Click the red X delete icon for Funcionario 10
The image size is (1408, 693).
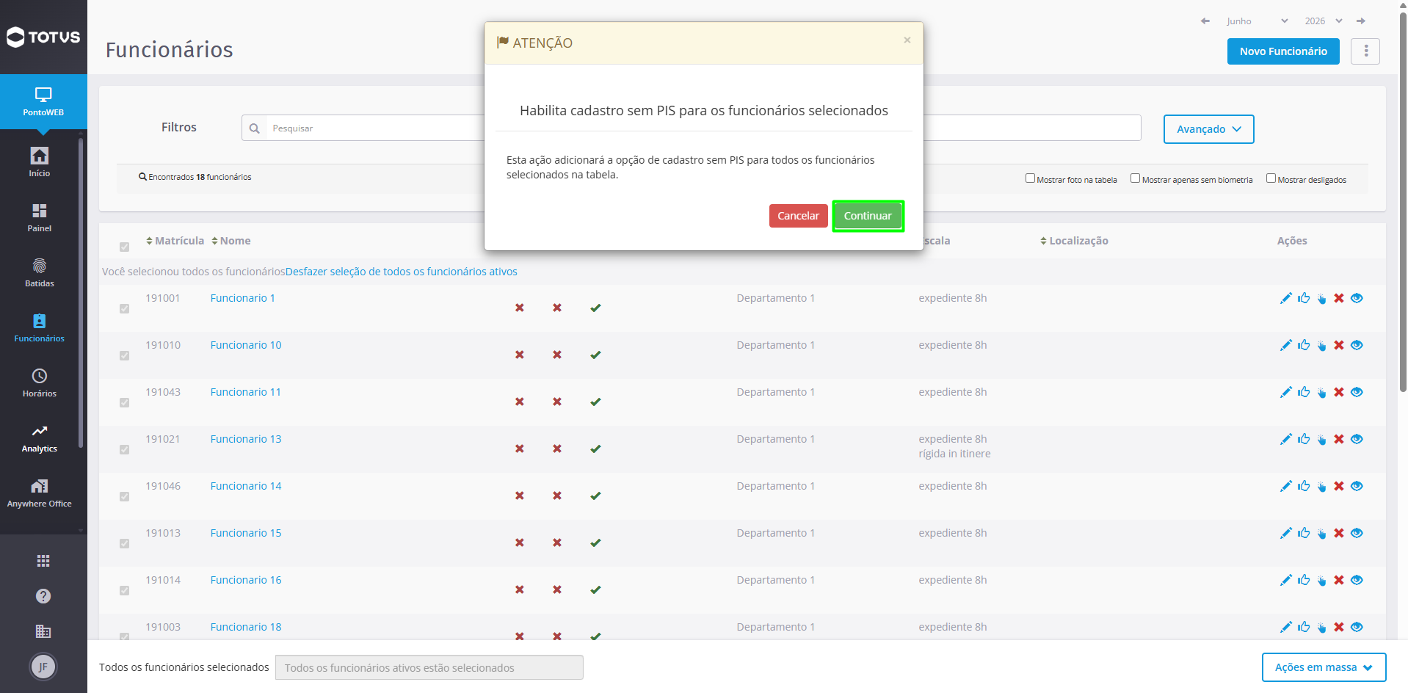click(1339, 345)
